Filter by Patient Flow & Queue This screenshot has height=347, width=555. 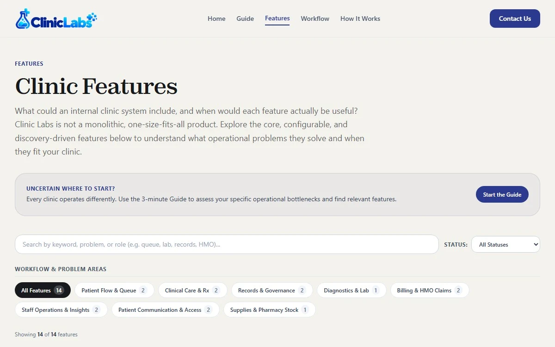point(114,290)
